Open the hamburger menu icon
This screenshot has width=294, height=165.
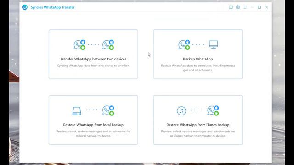tap(245, 7)
